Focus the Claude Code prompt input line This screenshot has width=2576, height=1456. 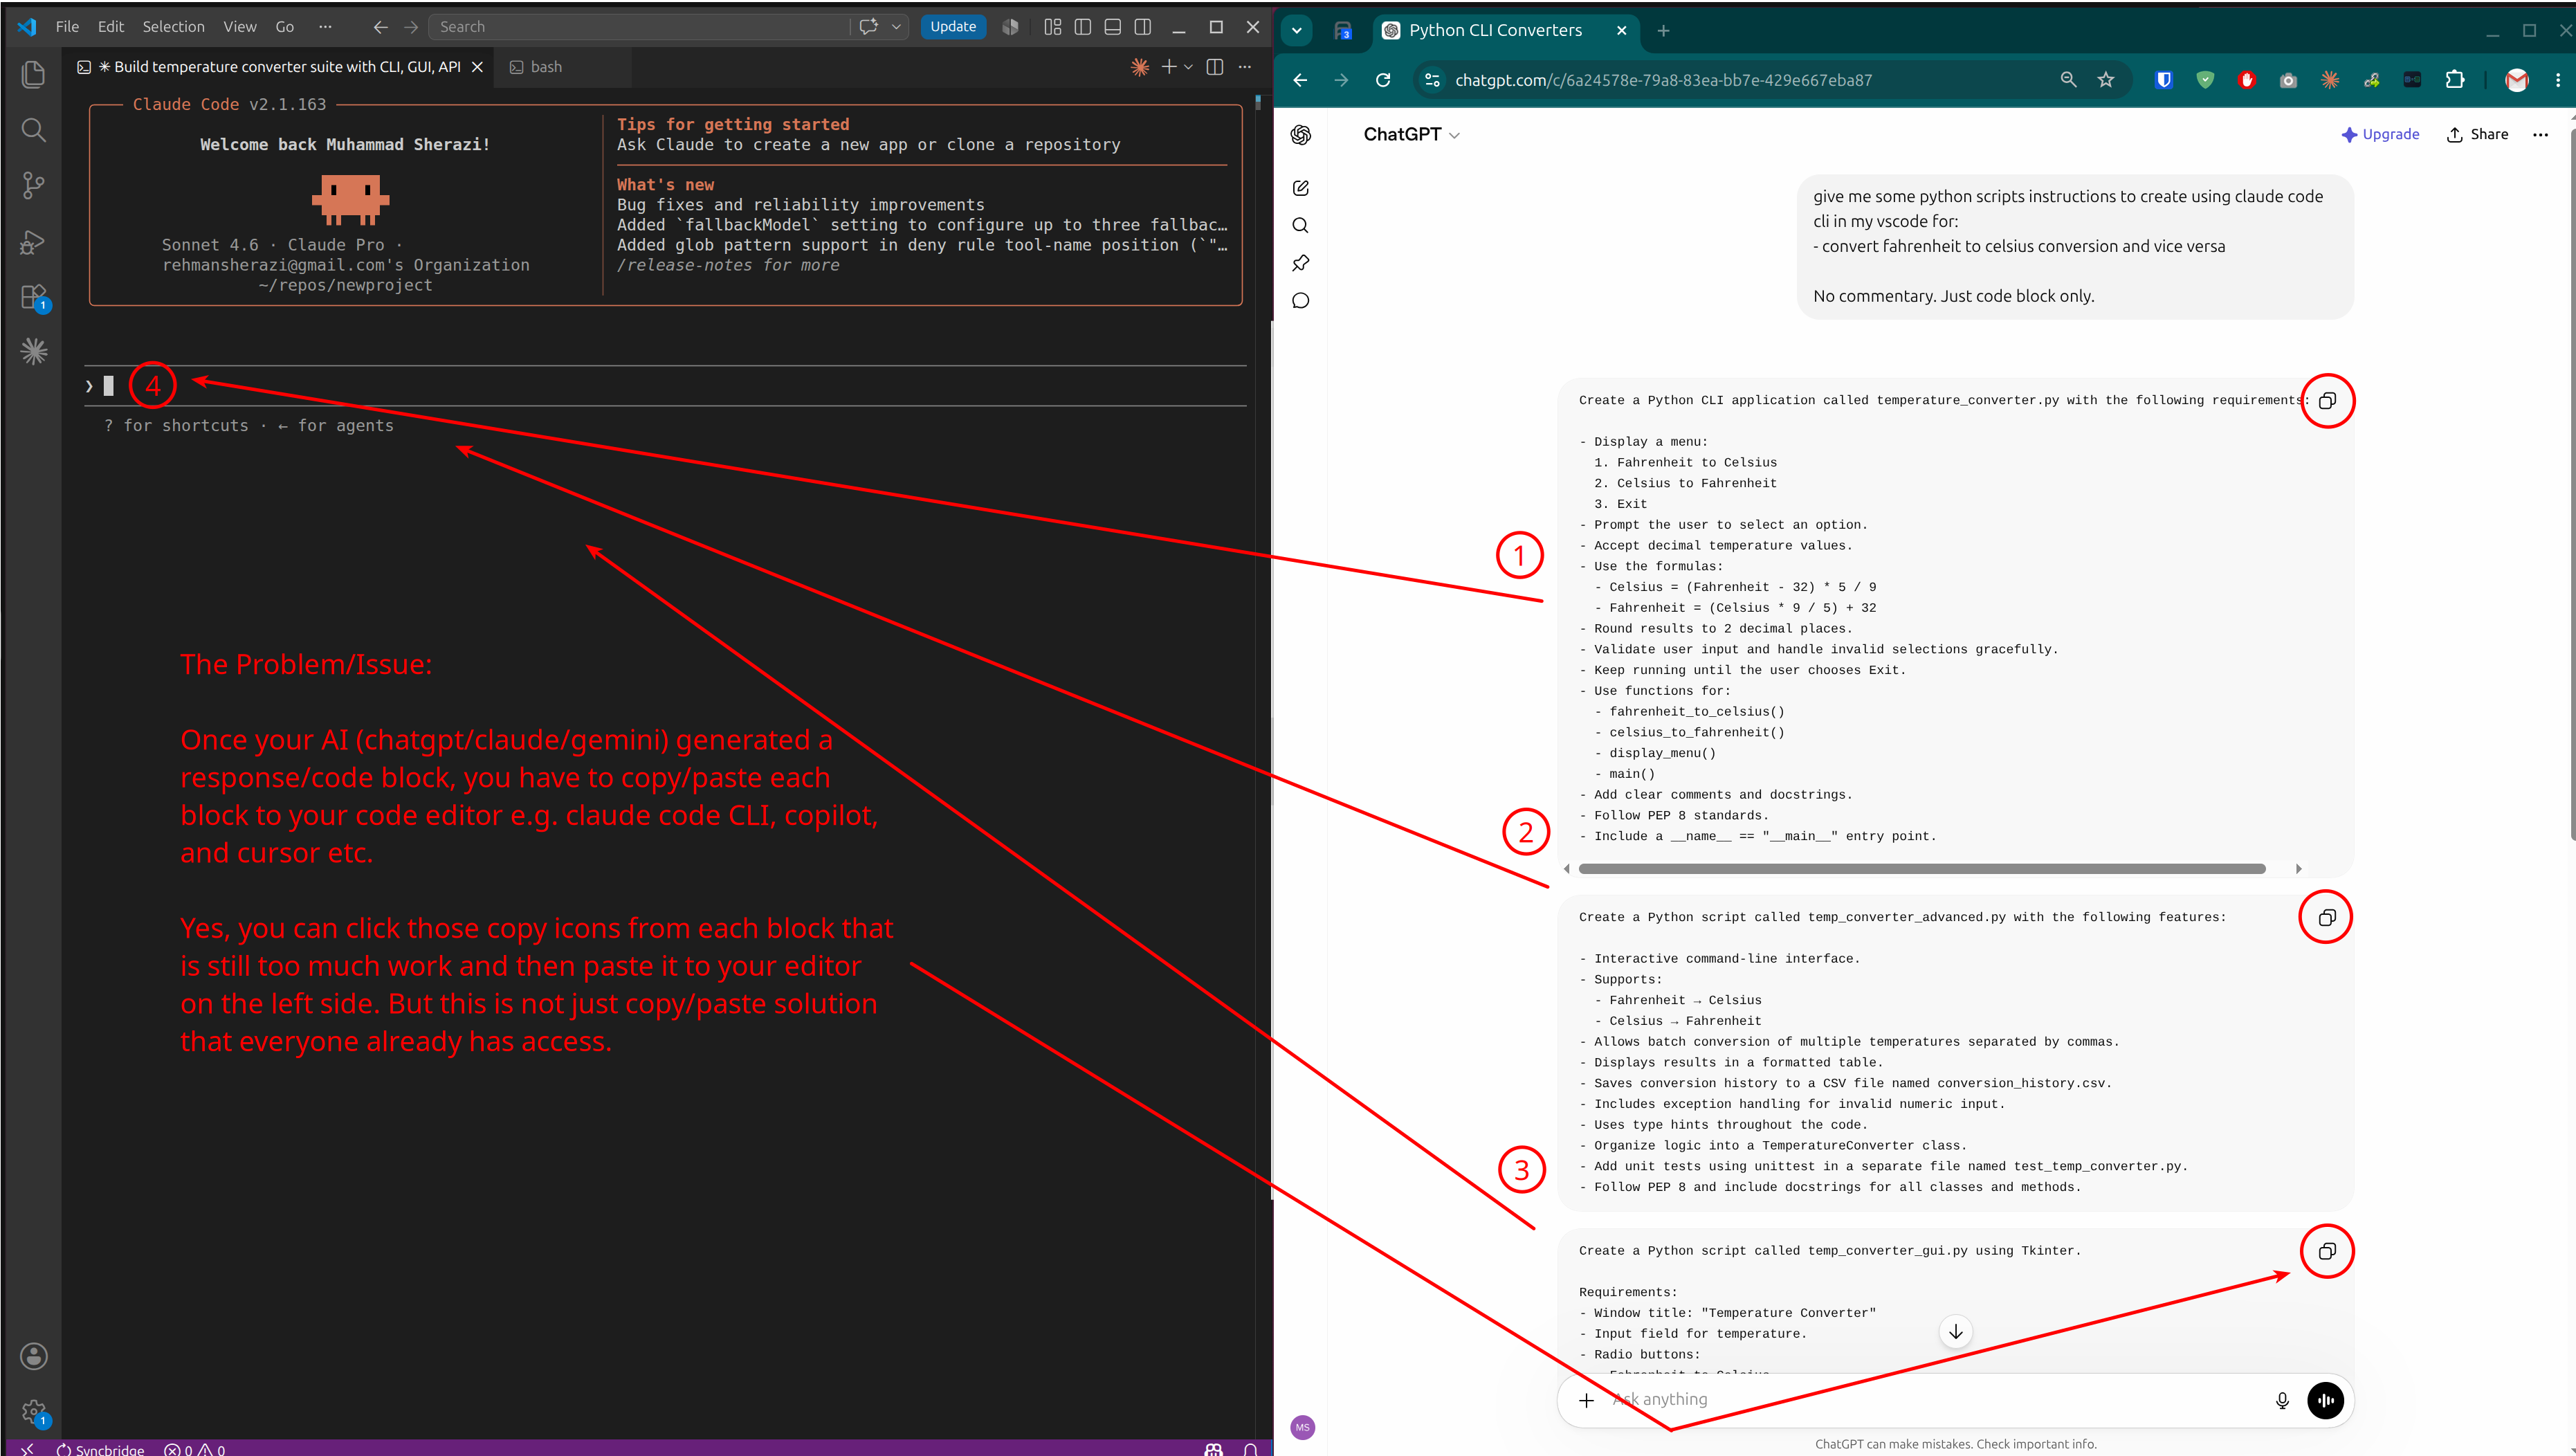point(665,386)
